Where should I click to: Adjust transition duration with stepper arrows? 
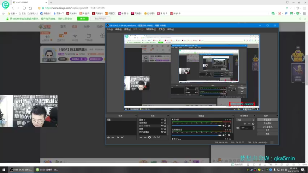pyautogui.click(x=254, y=128)
